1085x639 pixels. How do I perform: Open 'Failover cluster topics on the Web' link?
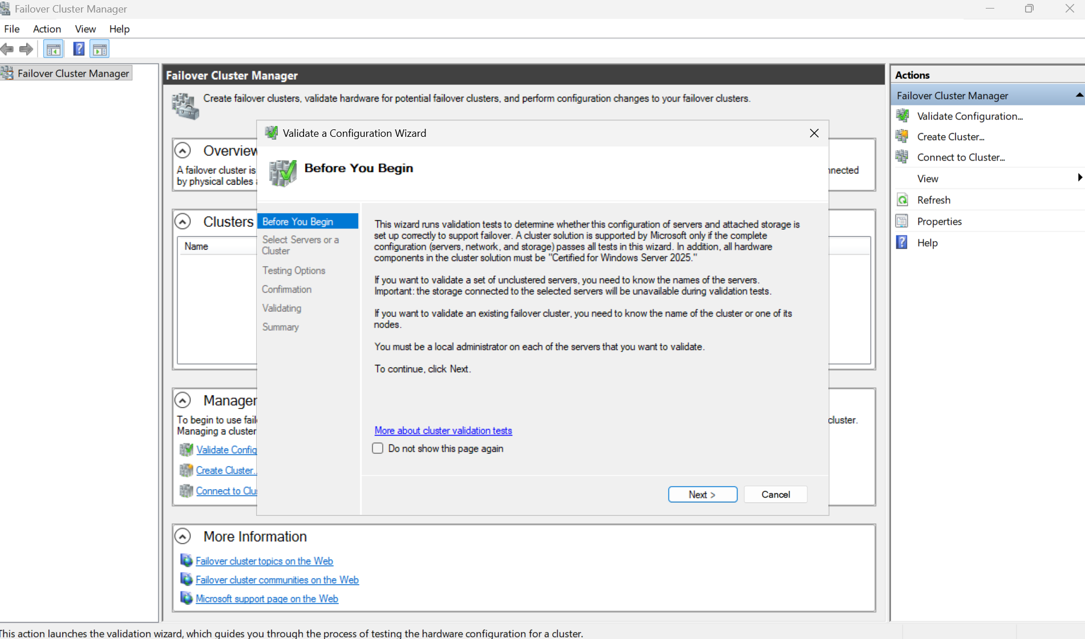point(264,561)
